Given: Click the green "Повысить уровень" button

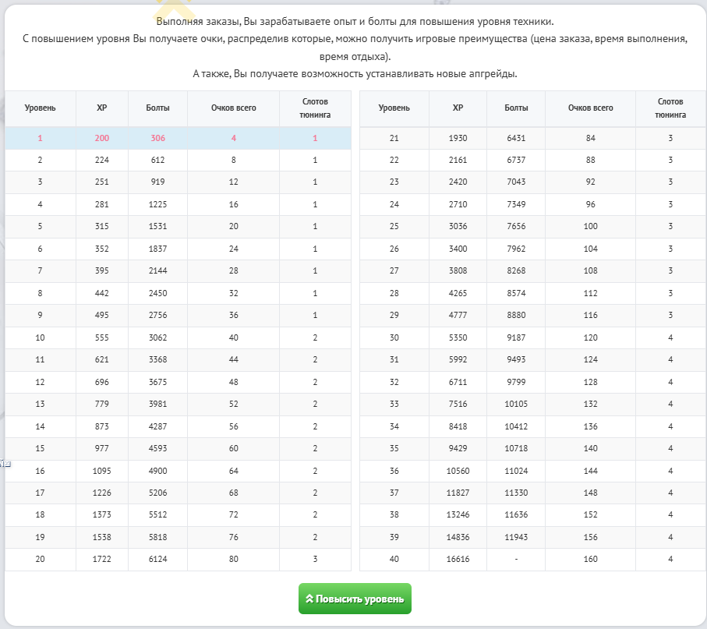Looking at the screenshot, I should pyautogui.click(x=355, y=599).
